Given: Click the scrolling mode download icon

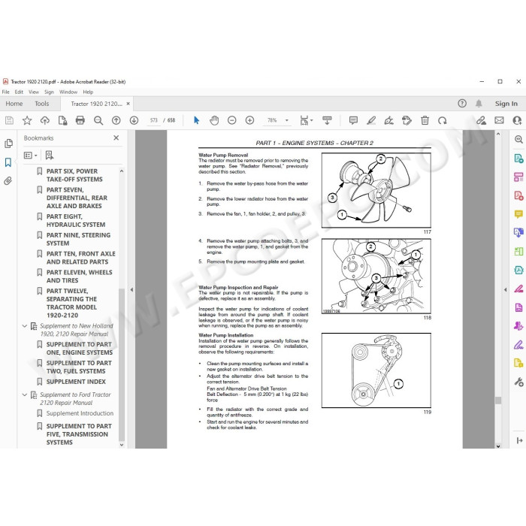Looking at the screenshot, I should [327, 120].
